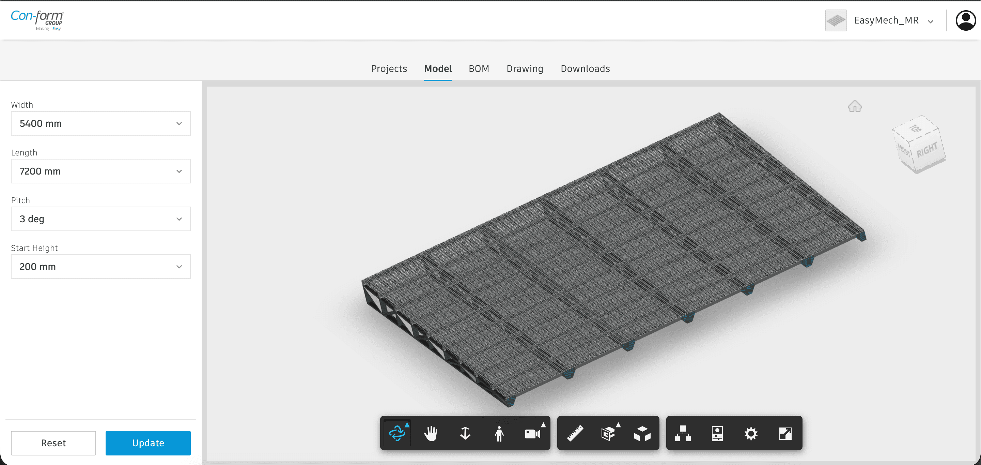The height and width of the screenshot is (465, 981).
Task: Switch to the BOM tab
Action: click(x=479, y=69)
